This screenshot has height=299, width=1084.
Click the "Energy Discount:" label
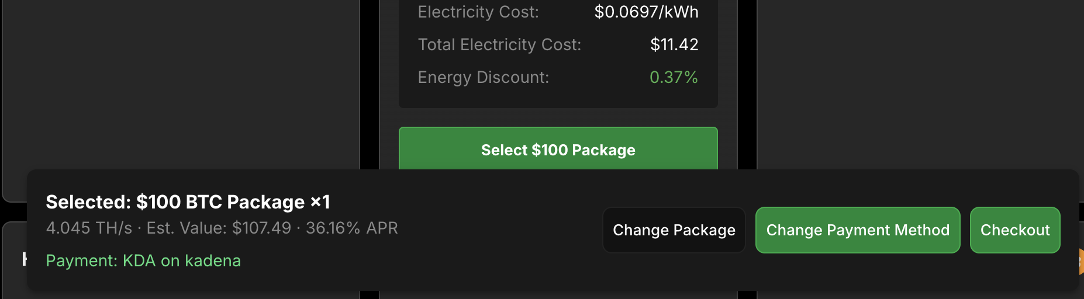tap(483, 77)
